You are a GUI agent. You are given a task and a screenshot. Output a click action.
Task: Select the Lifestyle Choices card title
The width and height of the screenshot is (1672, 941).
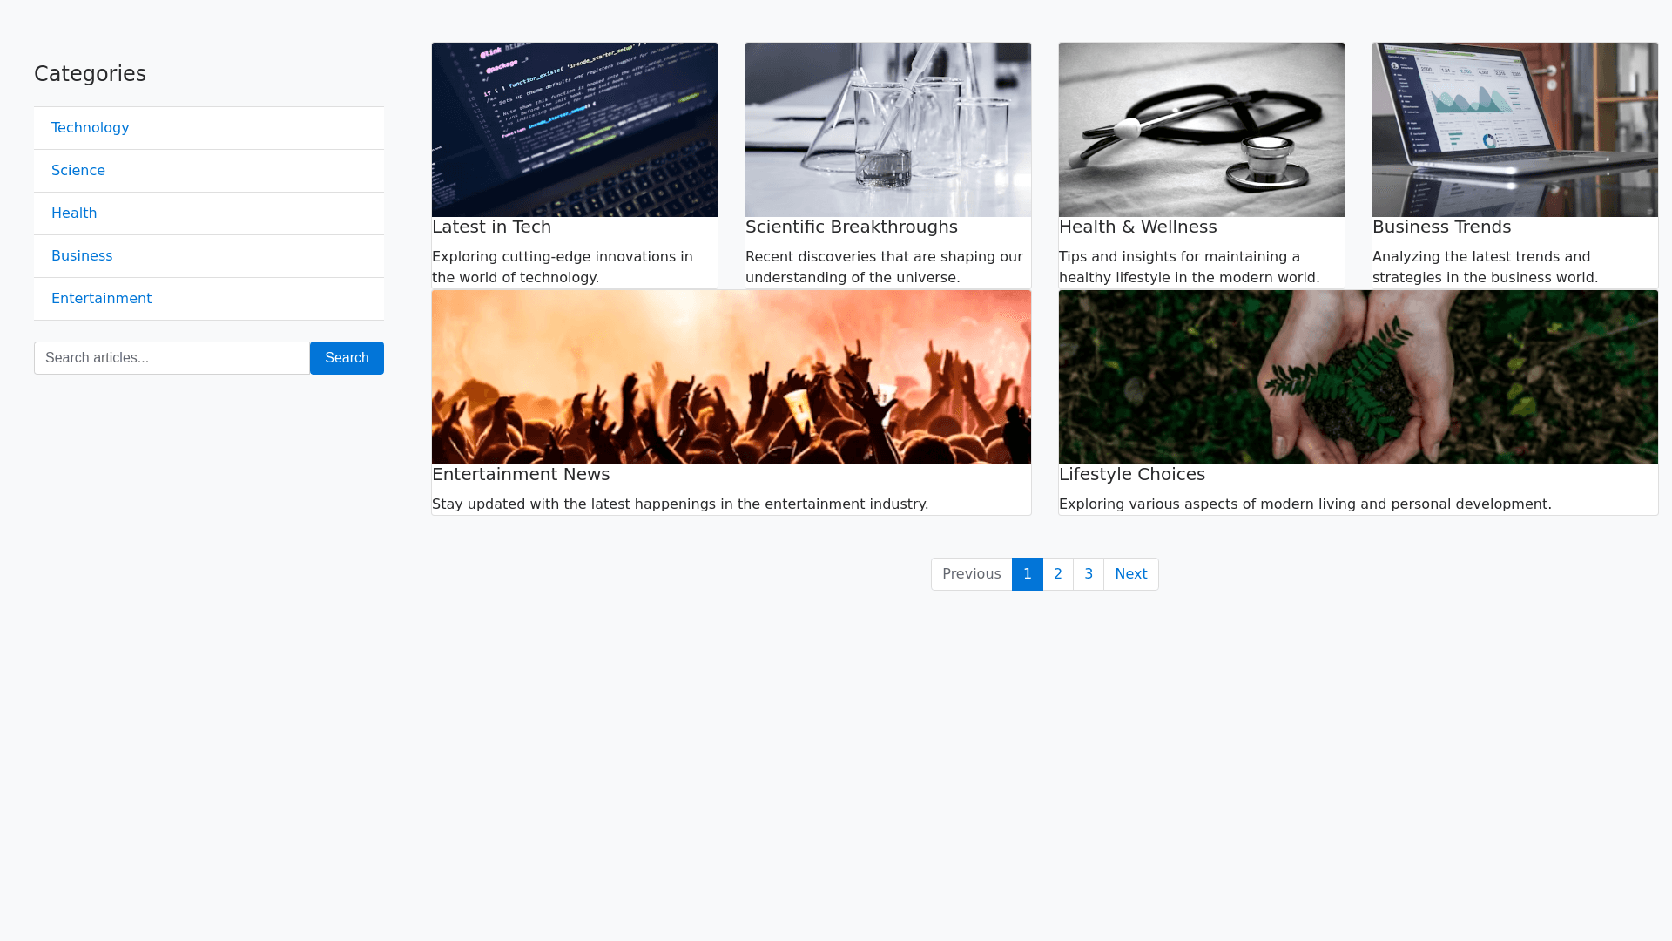tap(1131, 475)
